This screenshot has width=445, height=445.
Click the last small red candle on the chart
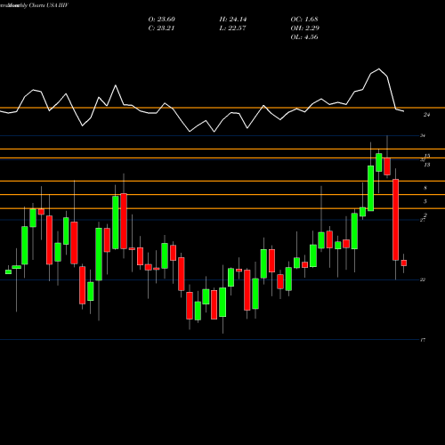pyautogui.click(x=404, y=263)
